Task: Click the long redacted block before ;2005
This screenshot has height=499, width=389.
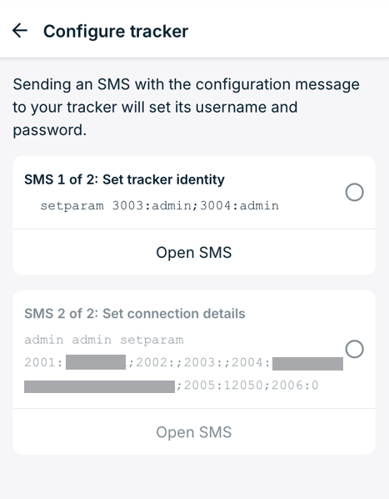Action: [x=99, y=386]
